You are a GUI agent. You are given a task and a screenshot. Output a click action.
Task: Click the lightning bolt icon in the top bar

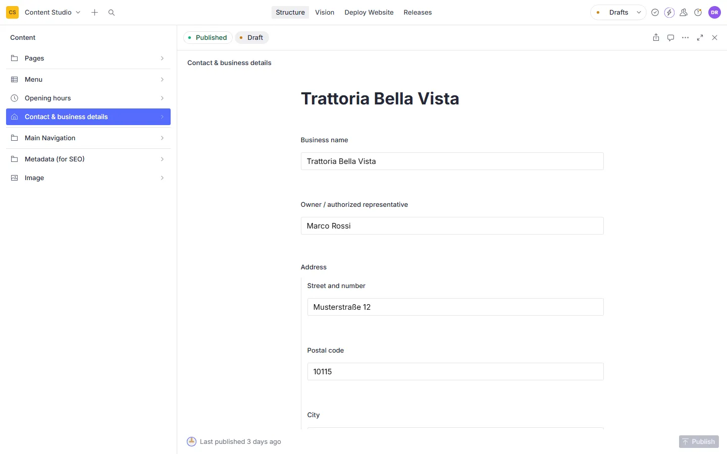pyautogui.click(x=669, y=12)
